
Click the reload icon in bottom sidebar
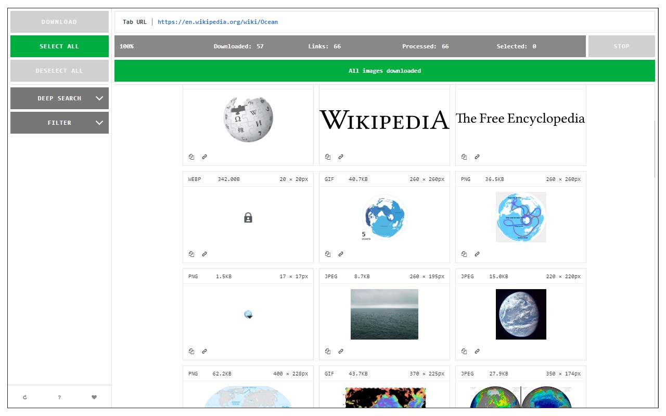click(25, 397)
